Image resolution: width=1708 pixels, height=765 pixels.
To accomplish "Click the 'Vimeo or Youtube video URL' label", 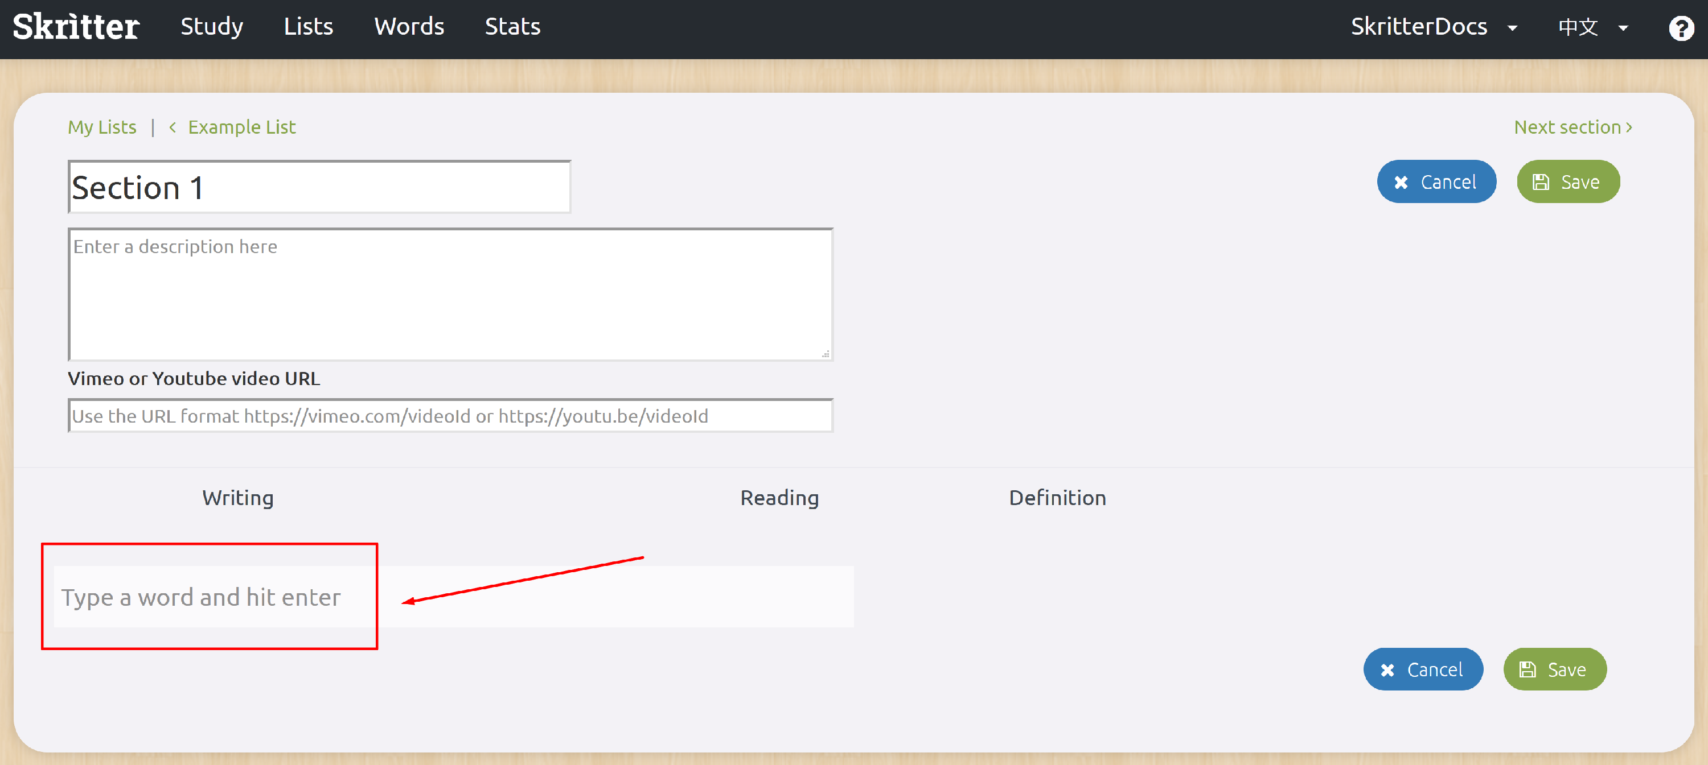I will [194, 378].
